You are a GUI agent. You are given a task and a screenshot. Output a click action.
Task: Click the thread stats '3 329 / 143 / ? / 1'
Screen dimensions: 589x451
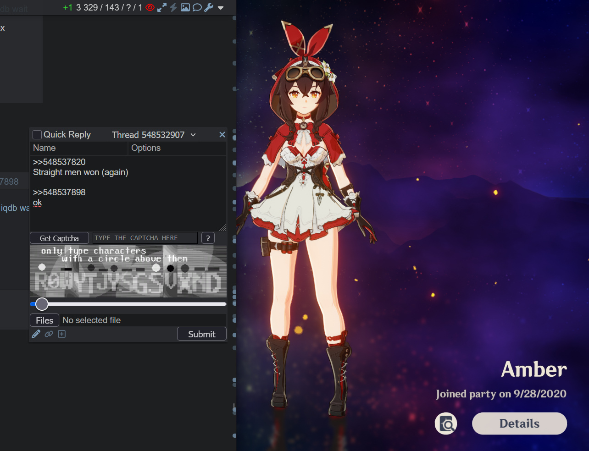tap(109, 7)
